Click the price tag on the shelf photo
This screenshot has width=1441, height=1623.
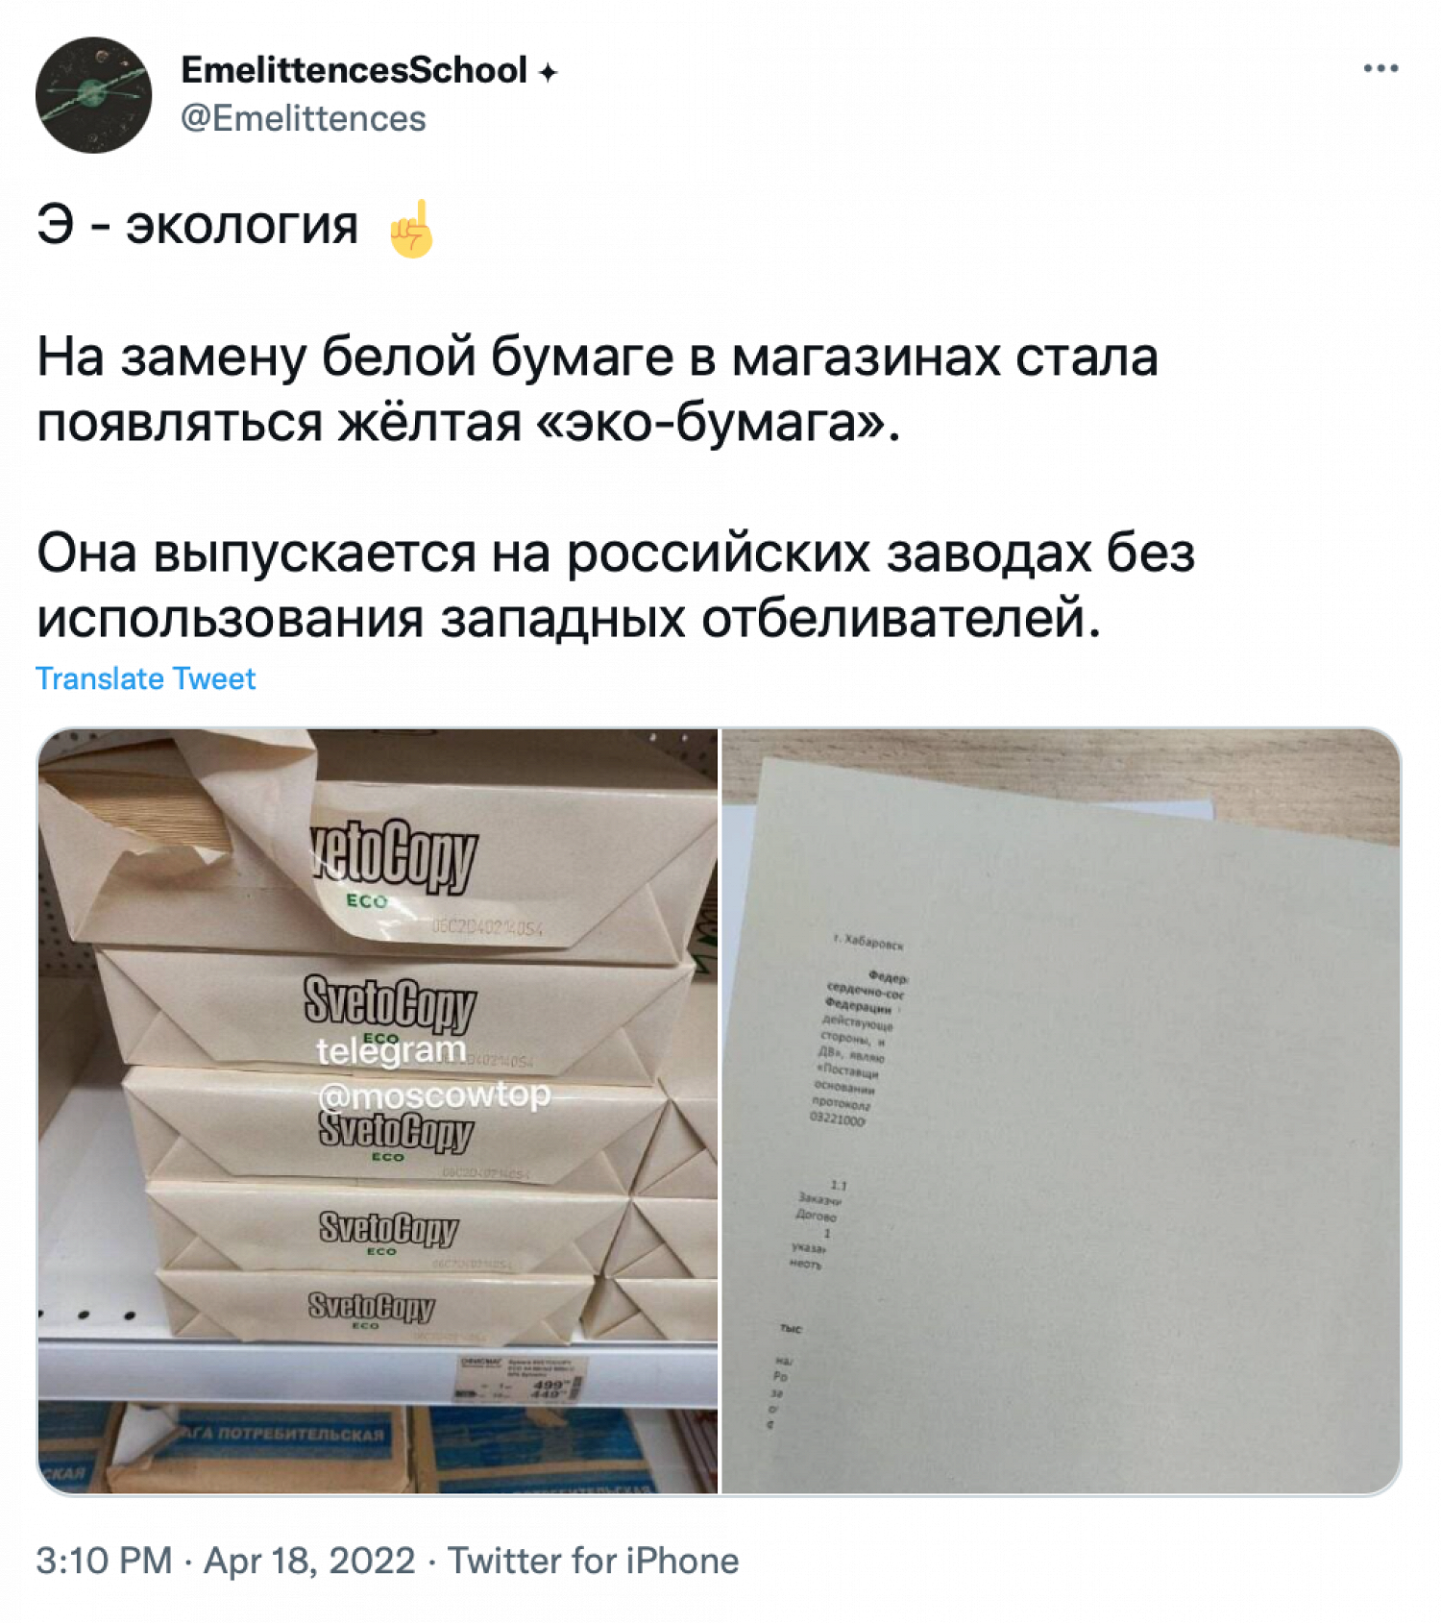tap(519, 1380)
